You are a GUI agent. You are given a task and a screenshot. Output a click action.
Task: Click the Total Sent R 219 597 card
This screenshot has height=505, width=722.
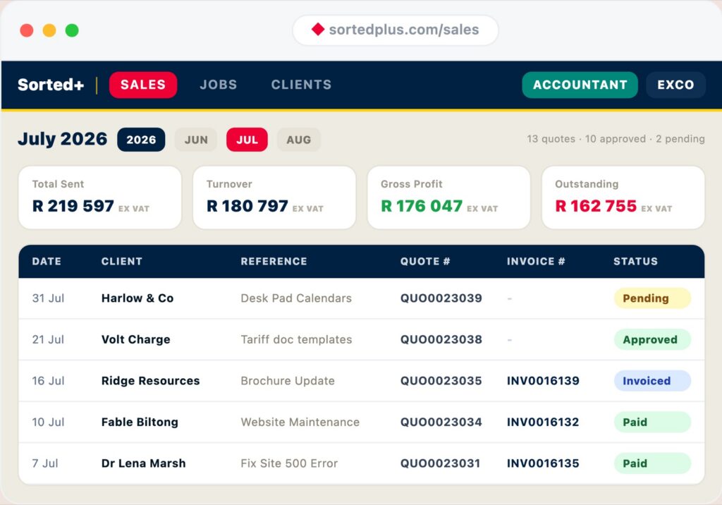point(100,197)
